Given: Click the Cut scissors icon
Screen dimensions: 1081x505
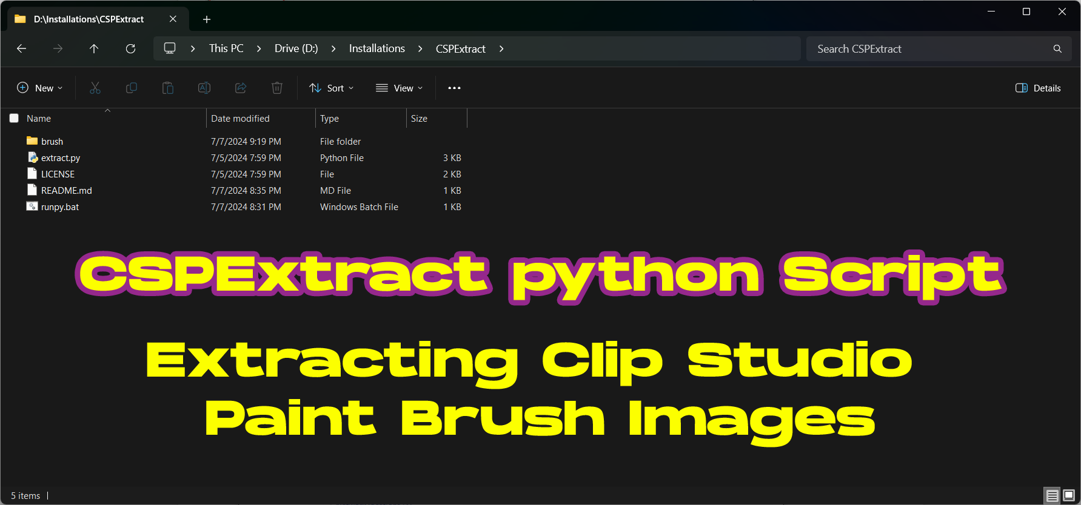Looking at the screenshot, I should 95,88.
